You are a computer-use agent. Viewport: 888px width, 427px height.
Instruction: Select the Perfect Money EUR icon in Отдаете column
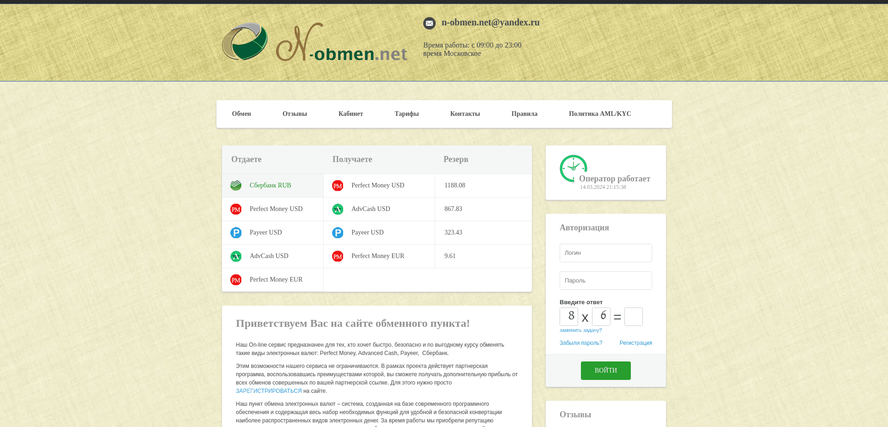236,279
